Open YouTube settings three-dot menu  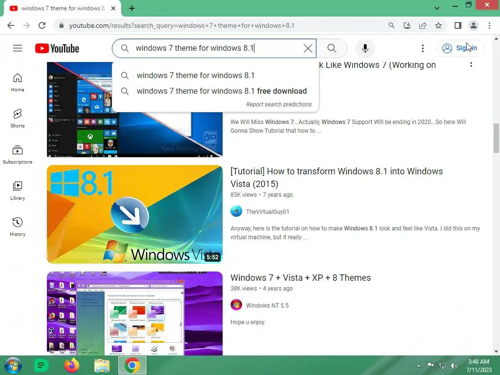pyautogui.click(x=422, y=48)
